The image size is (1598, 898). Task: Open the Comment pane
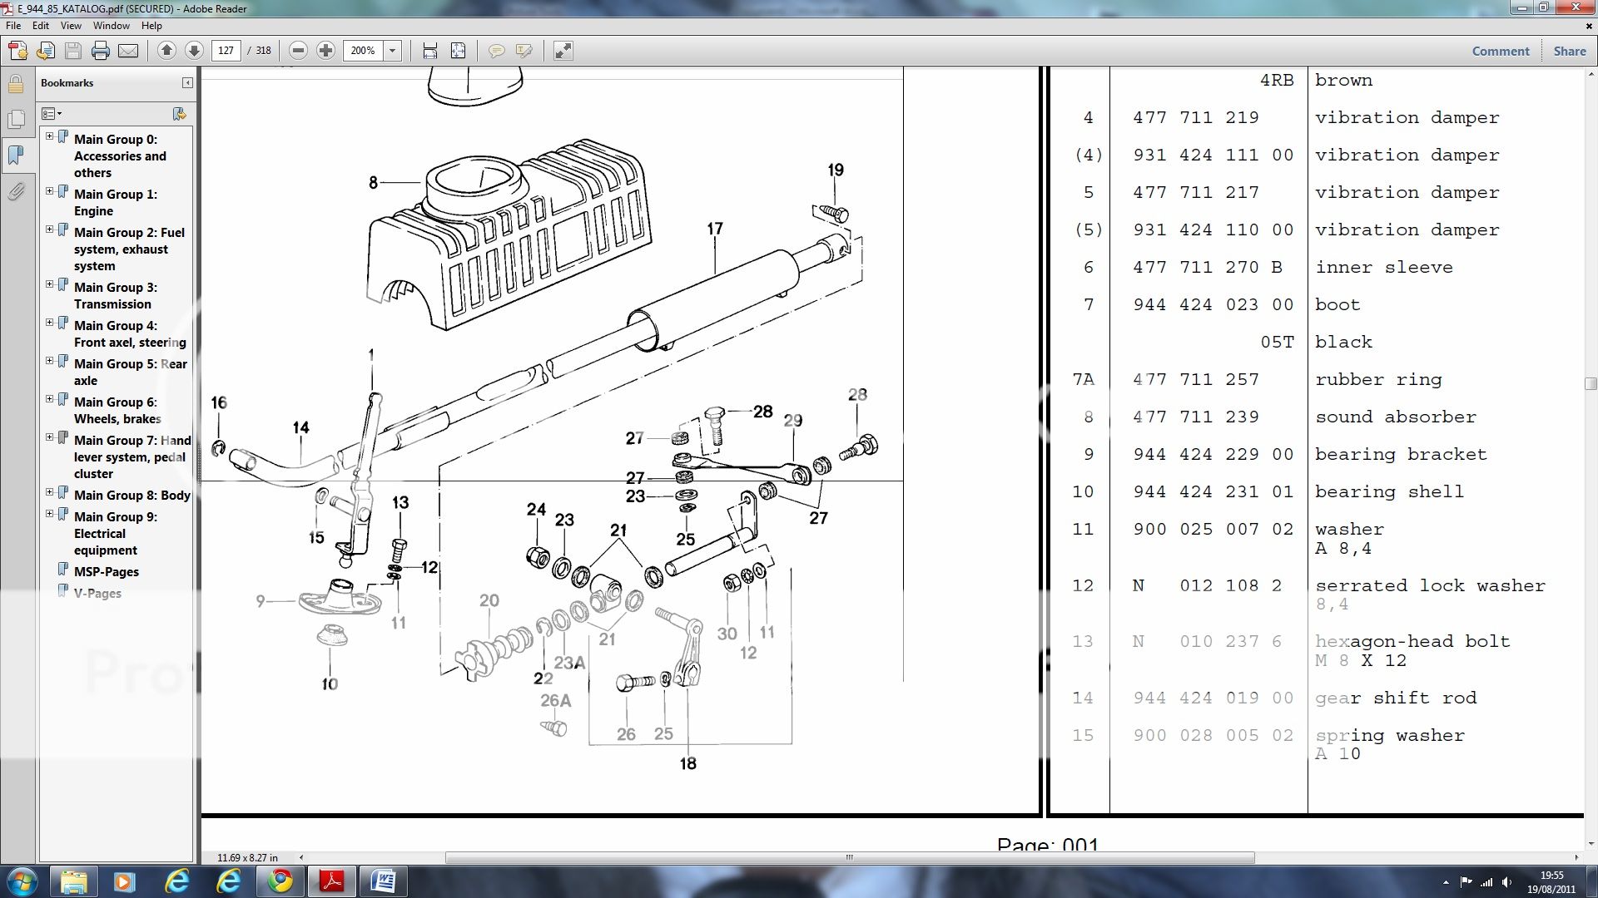coord(1500,51)
